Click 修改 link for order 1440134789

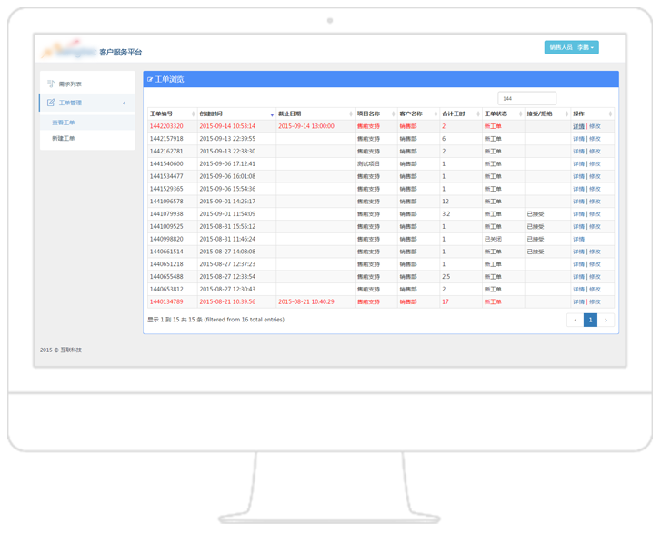pyautogui.click(x=595, y=301)
